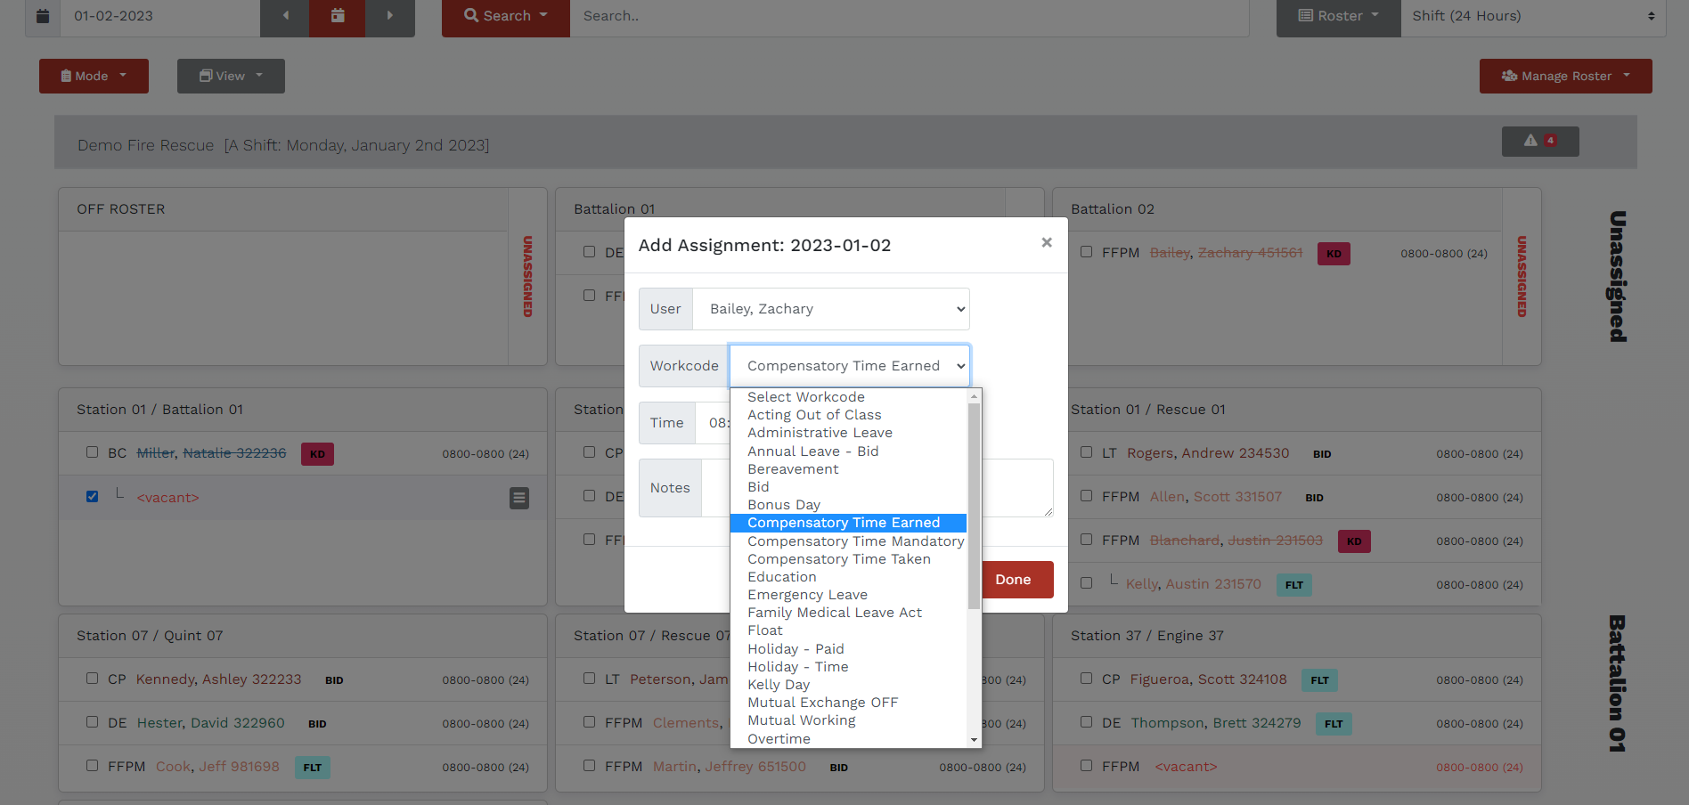Select Family Medical Leave Act option

tap(835, 613)
